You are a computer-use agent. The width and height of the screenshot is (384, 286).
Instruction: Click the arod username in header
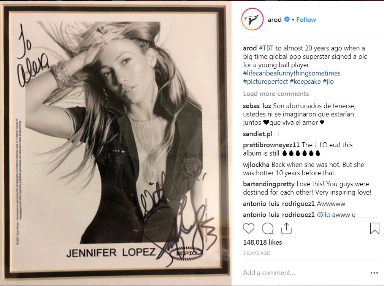[275, 20]
